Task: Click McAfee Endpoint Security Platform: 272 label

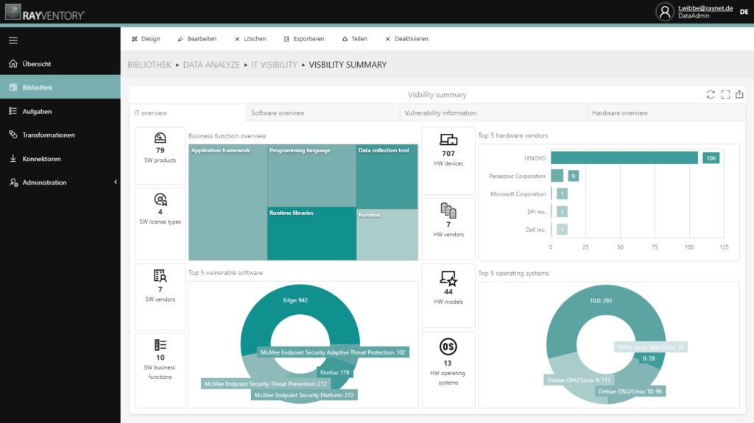Action: (304, 395)
